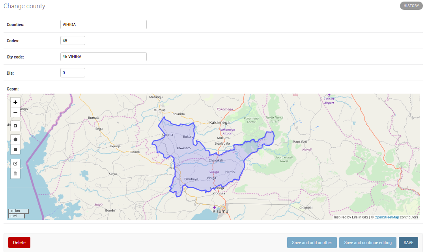Screen dimensions: 428x252
Task: Click the Change county page heading
Action: coord(24,6)
